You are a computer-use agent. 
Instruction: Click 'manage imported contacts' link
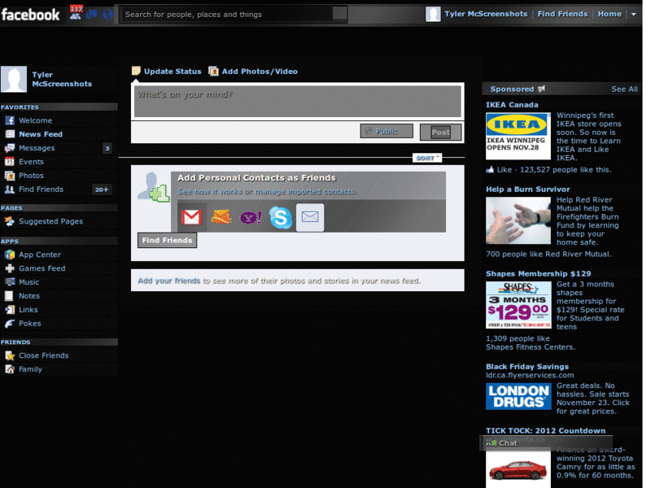(x=306, y=191)
